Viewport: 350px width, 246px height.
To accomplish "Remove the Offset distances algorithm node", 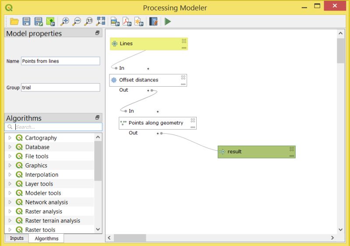I will (183, 77).
